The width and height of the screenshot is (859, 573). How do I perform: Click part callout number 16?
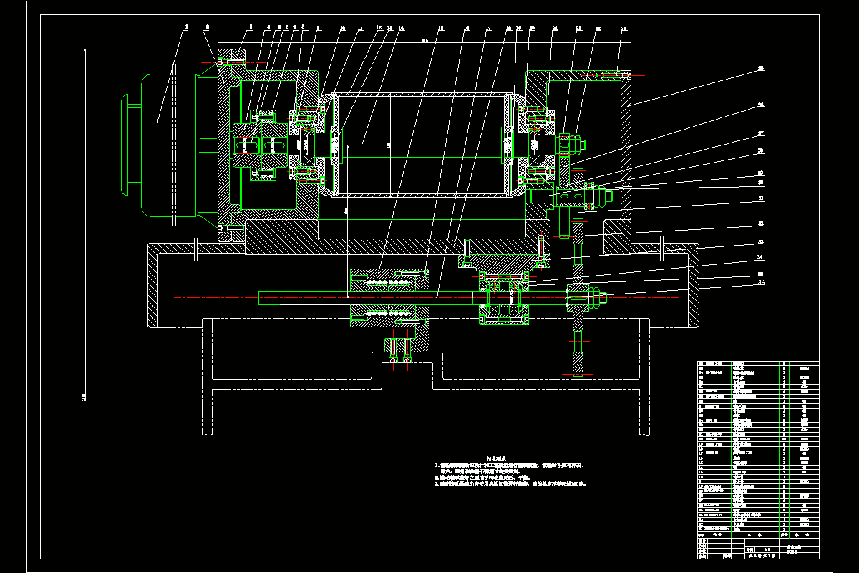point(466,28)
